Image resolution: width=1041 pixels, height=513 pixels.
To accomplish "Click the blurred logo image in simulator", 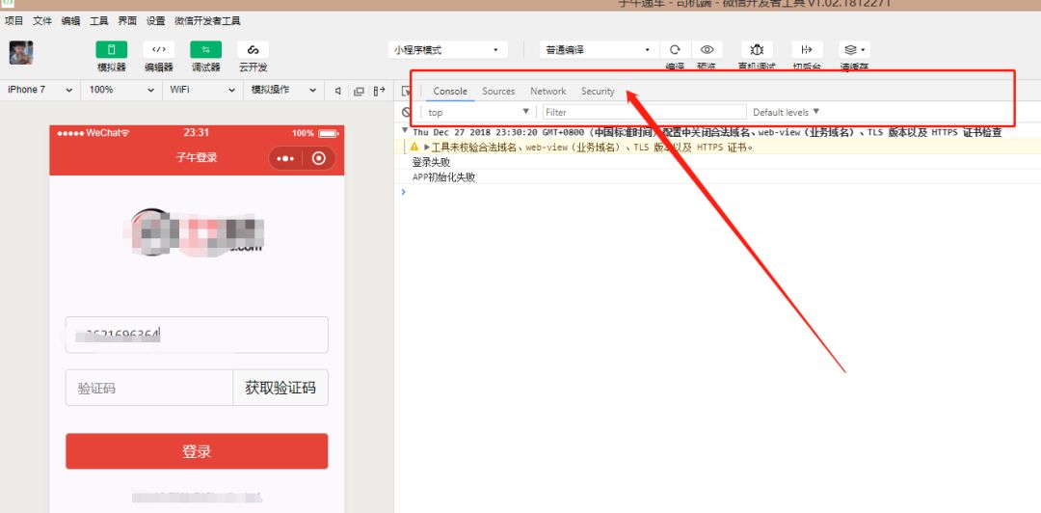I will coord(195,231).
